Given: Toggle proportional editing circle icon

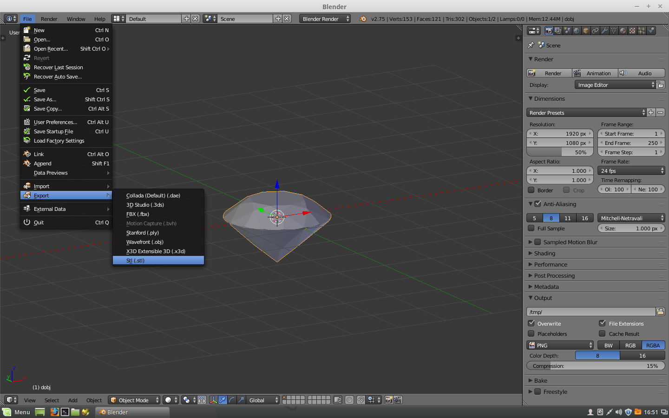Looking at the screenshot, I should coord(349,400).
